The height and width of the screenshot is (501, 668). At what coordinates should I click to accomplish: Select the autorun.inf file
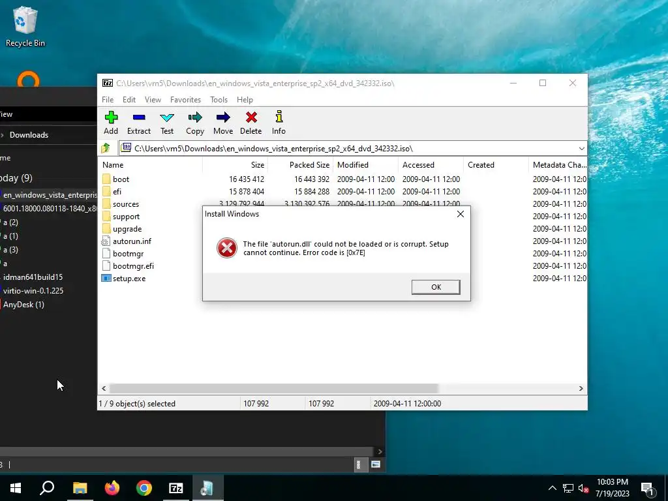click(x=132, y=241)
